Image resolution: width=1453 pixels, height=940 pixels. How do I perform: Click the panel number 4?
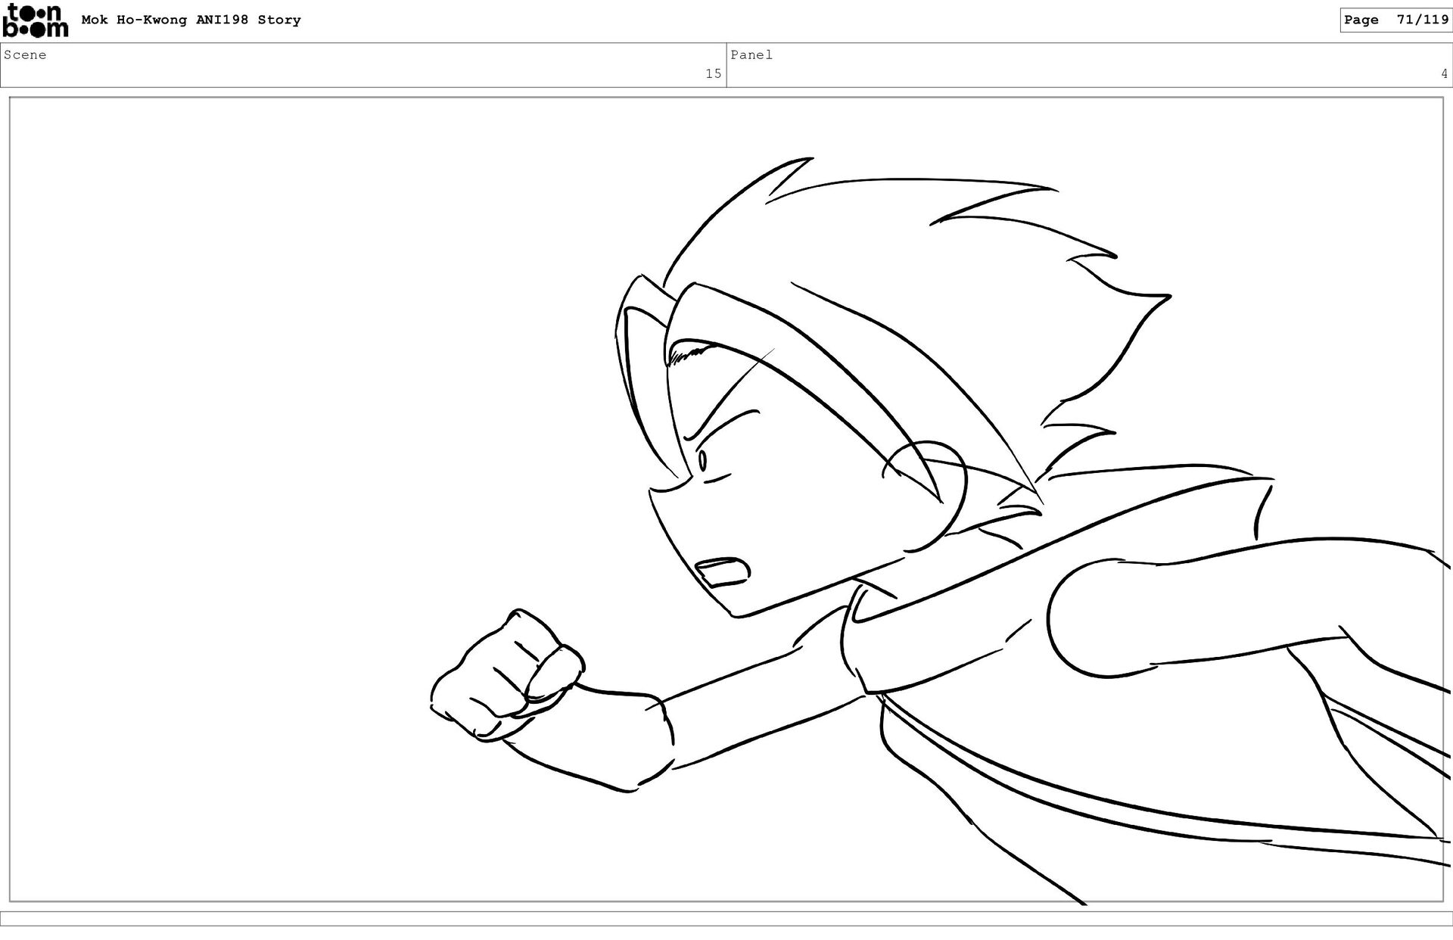(x=1444, y=73)
